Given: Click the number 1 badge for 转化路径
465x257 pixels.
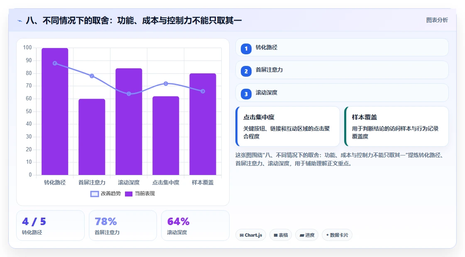Looking at the screenshot, I should pyautogui.click(x=246, y=48).
